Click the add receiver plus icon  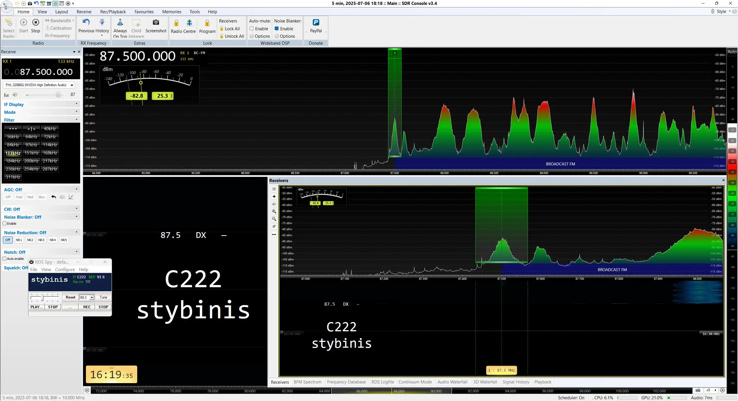(274, 196)
